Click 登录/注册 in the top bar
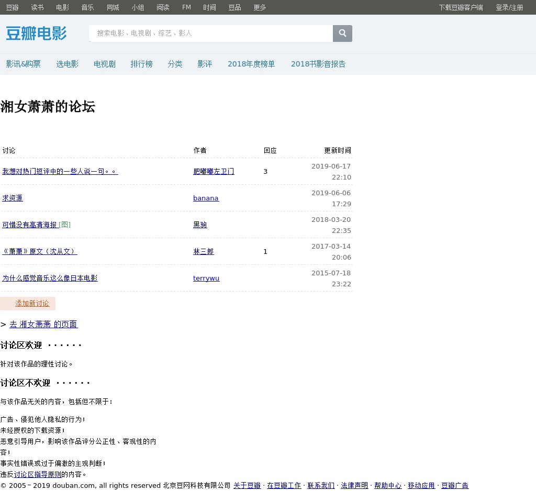536x491 pixels. pos(509,7)
